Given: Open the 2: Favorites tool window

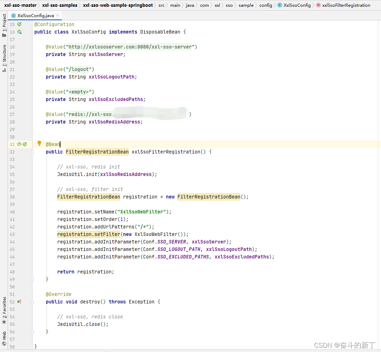Looking at the screenshot, I should pyautogui.click(x=4, y=310).
